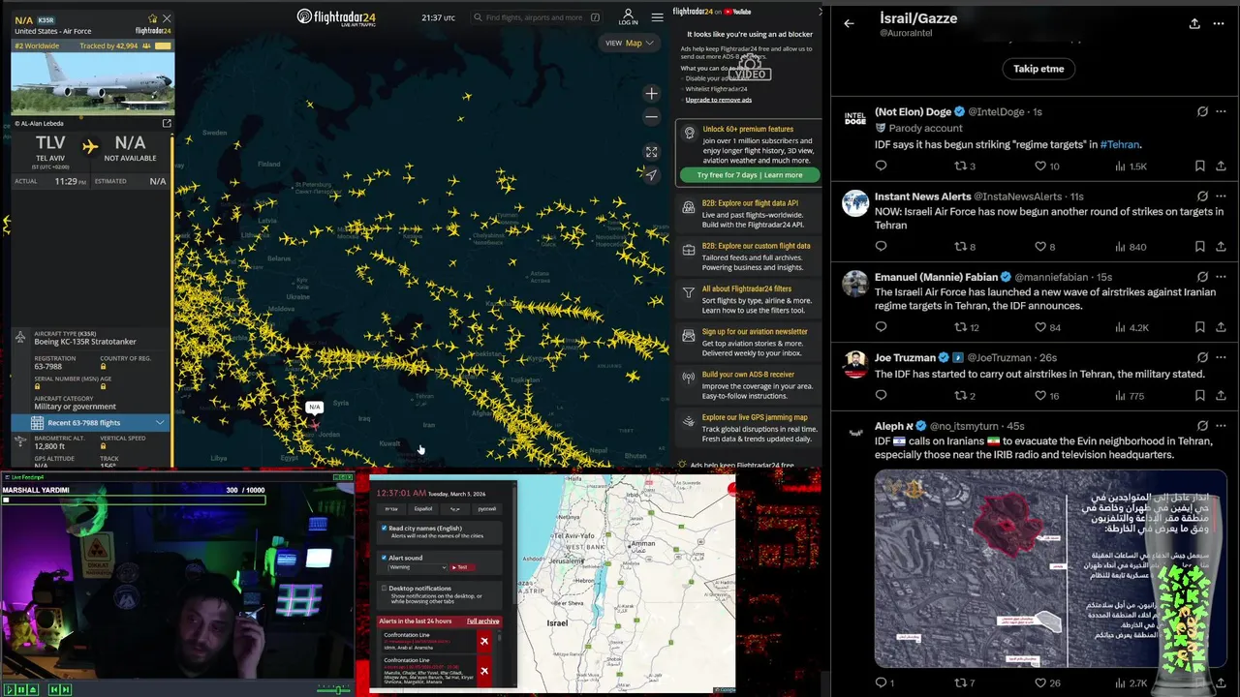Retweet the Instant News Alerts tweet
The height and width of the screenshot is (697, 1240).
point(961,246)
